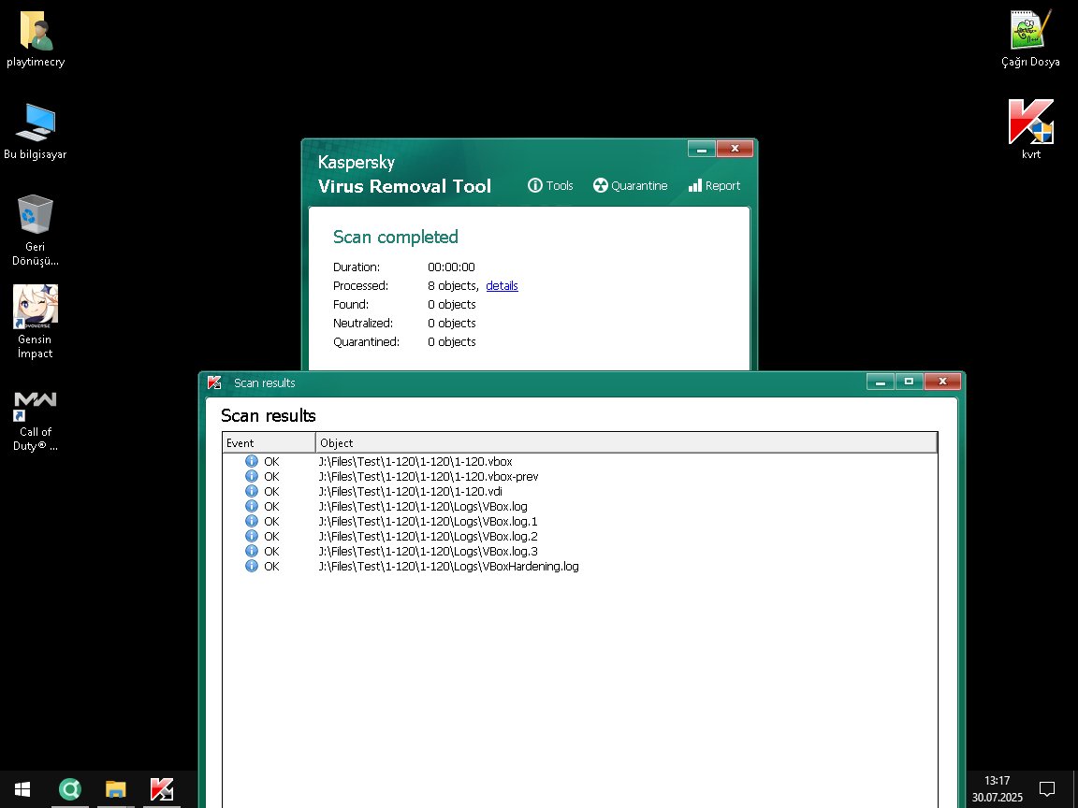The image size is (1078, 808).
Task: Click the details link next to Processed
Action: click(502, 286)
